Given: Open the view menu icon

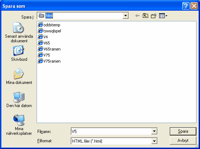Looking at the screenshot, I should point(163,16).
